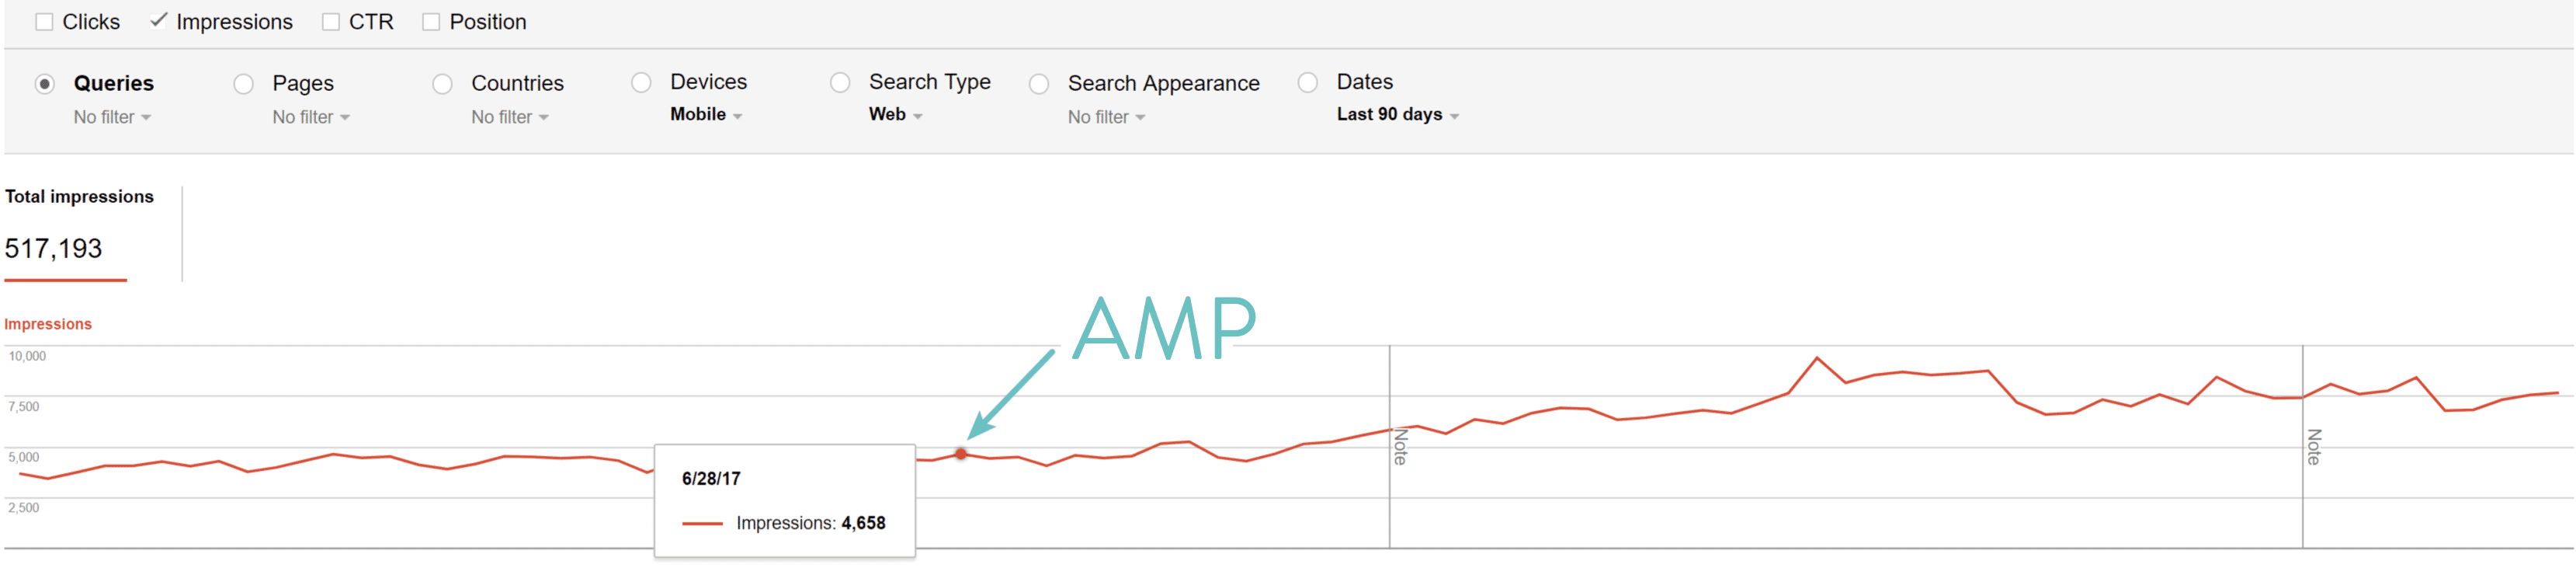This screenshot has width=2576, height=575.
Task: Enable the Position checkbox
Action: [x=431, y=20]
